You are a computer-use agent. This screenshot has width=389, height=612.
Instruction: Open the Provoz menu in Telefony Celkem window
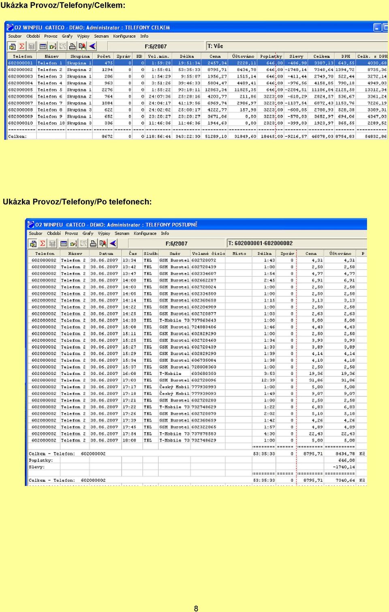click(x=51, y=36)
